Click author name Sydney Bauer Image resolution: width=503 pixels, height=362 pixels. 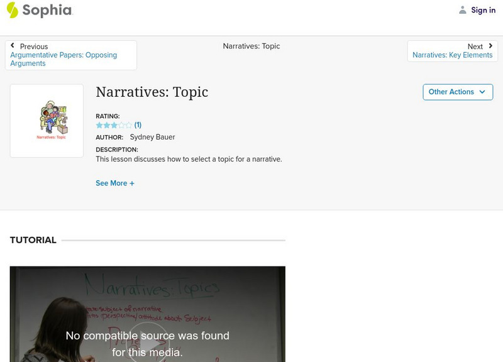pyautogui.click(x=152, y=137)
